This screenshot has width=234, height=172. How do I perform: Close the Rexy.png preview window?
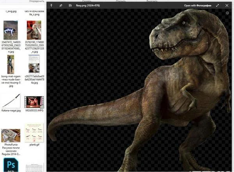[x=227, y=5]
